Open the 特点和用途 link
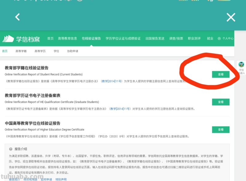This screenshot has height=181, width=246. 30,179
